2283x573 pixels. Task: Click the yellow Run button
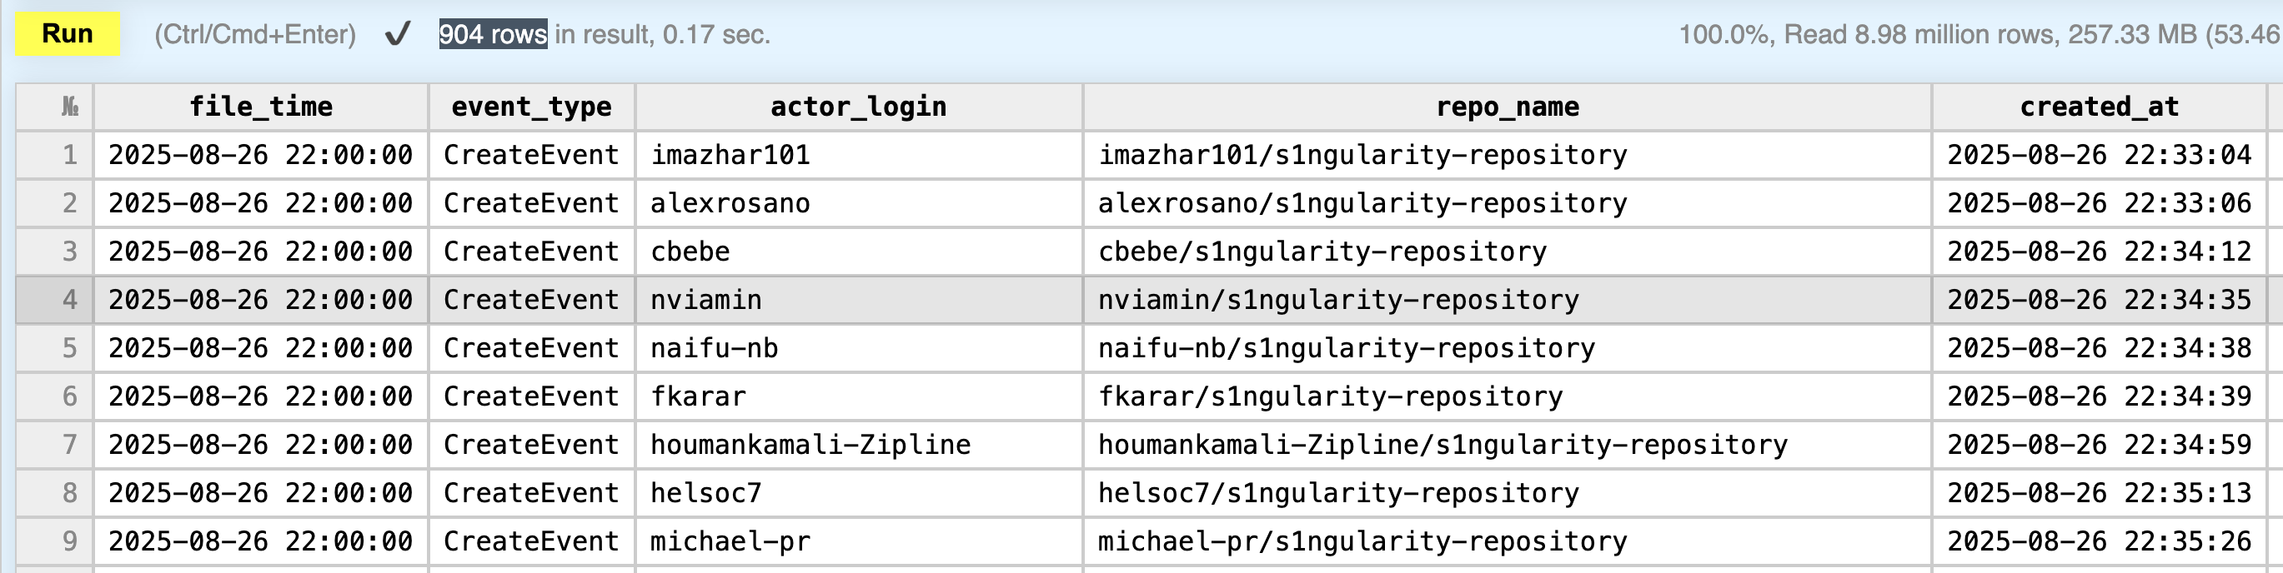coord(68,34)
